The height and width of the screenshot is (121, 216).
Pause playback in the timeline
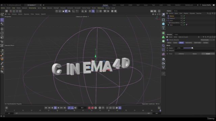pyautogui.click(x=55, y=108)
